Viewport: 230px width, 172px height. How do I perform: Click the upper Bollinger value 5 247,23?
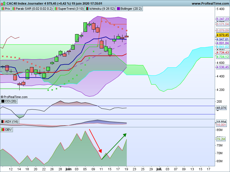tap(223, 19)
